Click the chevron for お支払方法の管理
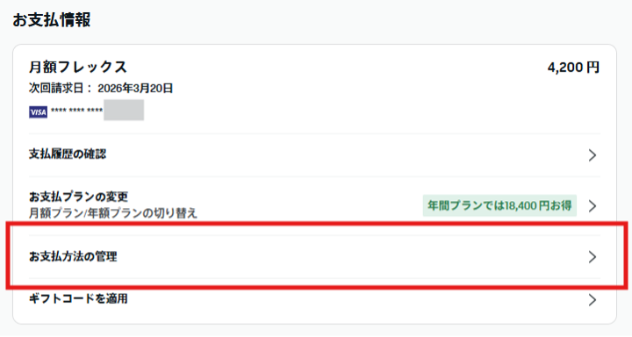 [592, 257]
